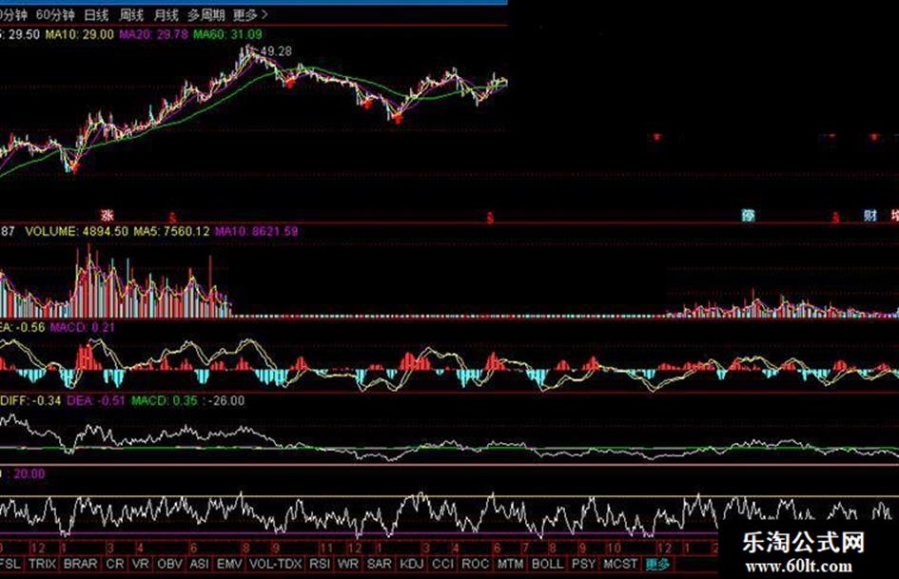Click the MA10: 29.00 price label

tap(80, 34)
